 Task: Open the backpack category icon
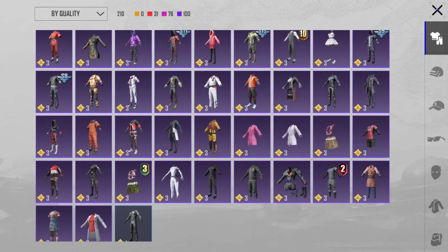coord(436,239)
